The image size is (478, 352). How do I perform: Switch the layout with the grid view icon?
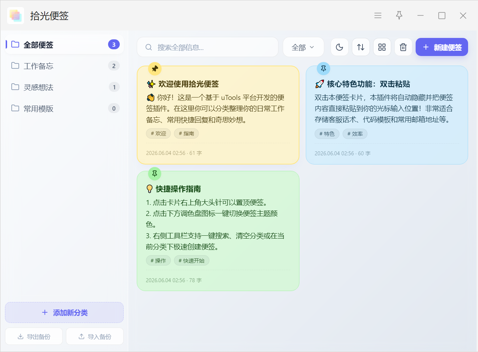point(382,47)
